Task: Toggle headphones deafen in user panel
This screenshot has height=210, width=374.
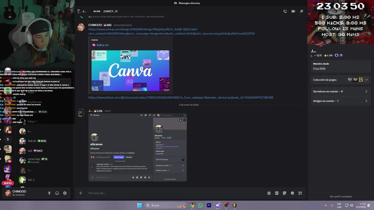Action: pos(57,193)
